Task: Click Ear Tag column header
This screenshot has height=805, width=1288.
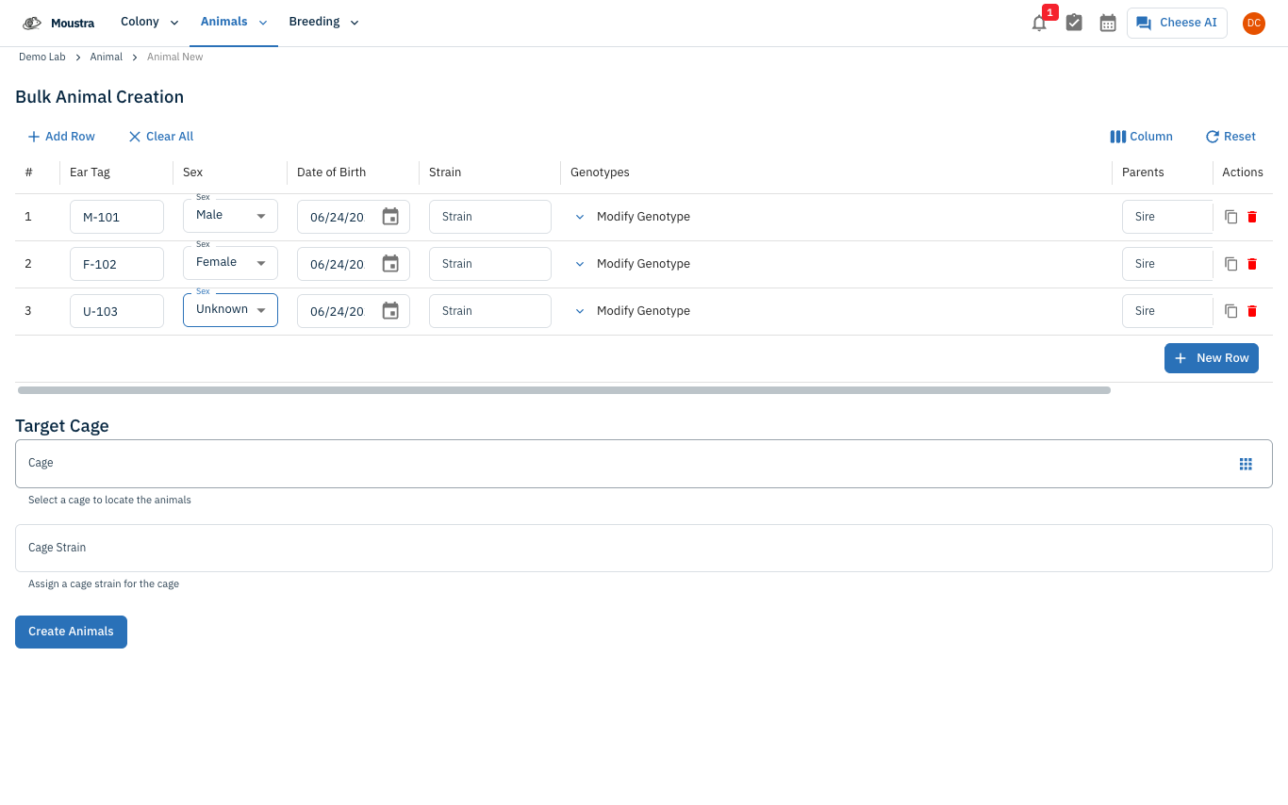Action: (90, 172)
